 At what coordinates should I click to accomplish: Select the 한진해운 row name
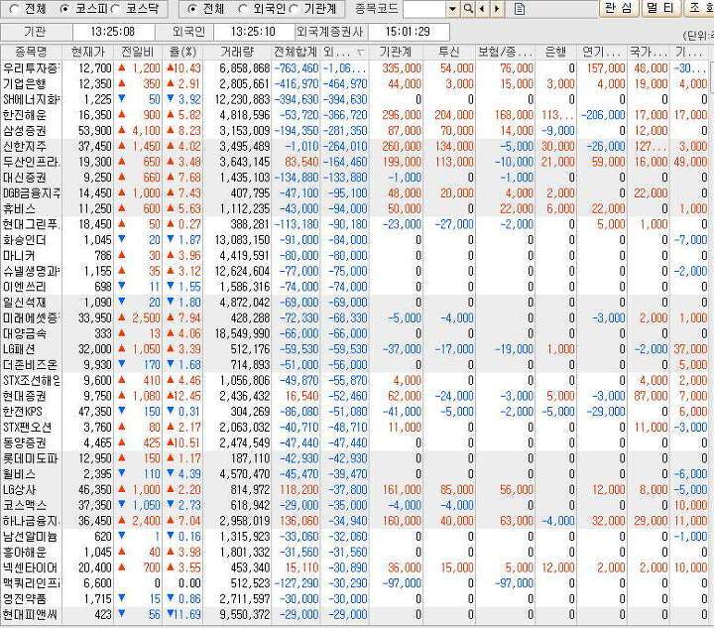coord(25,115)
